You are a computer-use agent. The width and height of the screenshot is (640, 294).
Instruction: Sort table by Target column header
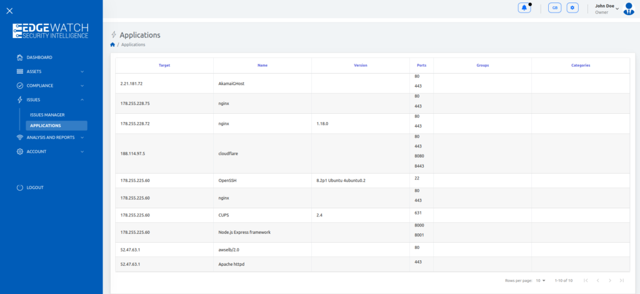164,65
